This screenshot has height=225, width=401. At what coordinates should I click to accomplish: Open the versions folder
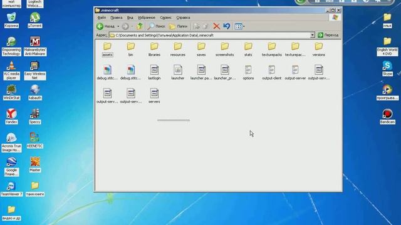tap(319, 49)
